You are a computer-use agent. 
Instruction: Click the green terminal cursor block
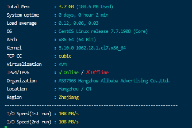[x=6, y=127]
